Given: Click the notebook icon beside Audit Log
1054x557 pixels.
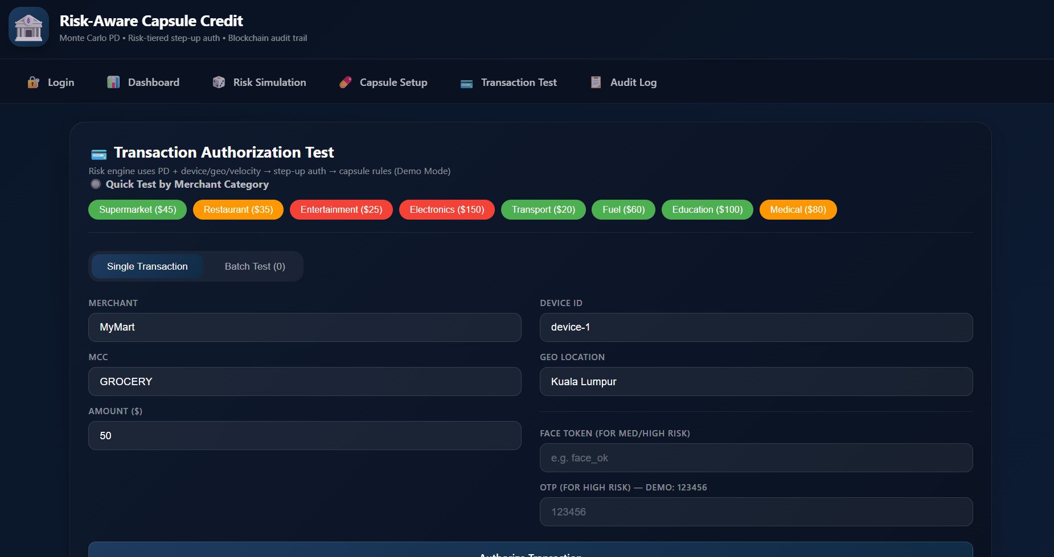Looking at the screenshot, I should coord(596,82).
